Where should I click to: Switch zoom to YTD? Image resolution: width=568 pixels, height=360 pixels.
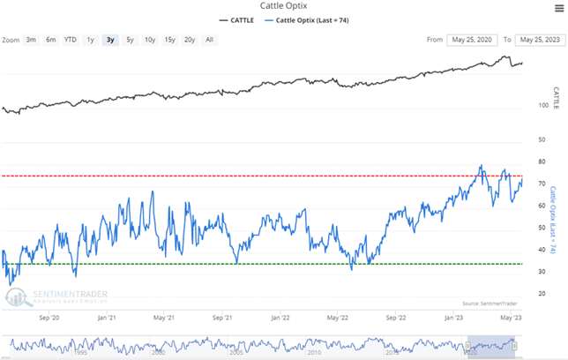[70, 40]
